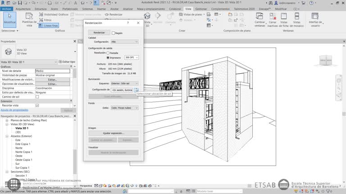
Task: Click help question mark in Renderización dialog
Action: pyautogui.click(x=128, y=23)
